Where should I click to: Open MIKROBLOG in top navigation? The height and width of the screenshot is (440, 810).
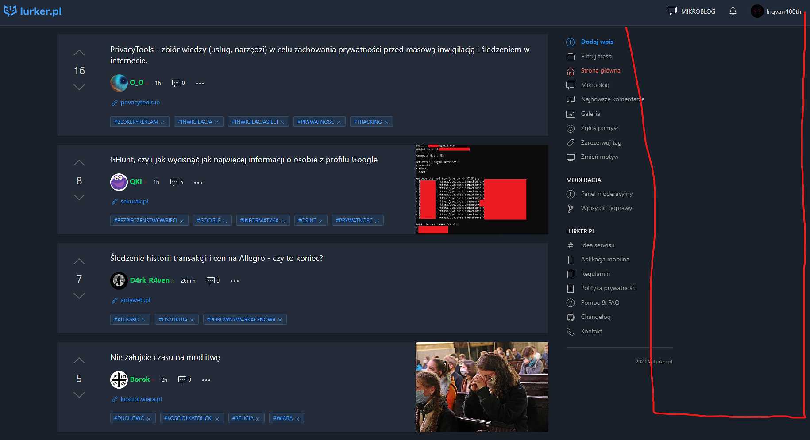point(691,11)
